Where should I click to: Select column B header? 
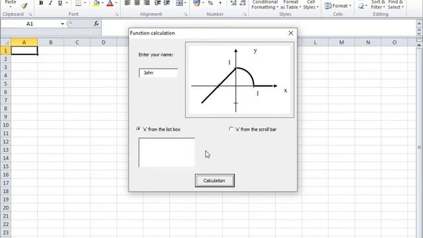pyautogui.click(x=50, y=42)
